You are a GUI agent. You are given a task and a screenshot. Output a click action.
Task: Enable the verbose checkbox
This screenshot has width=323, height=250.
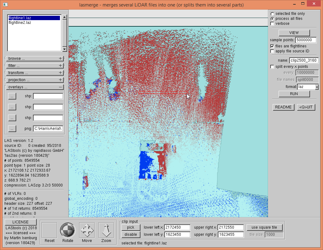[x=272, y=24]
